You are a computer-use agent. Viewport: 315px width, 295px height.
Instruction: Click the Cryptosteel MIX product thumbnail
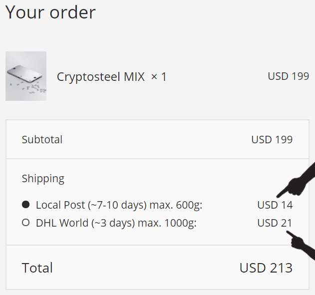tap(26, 76)
